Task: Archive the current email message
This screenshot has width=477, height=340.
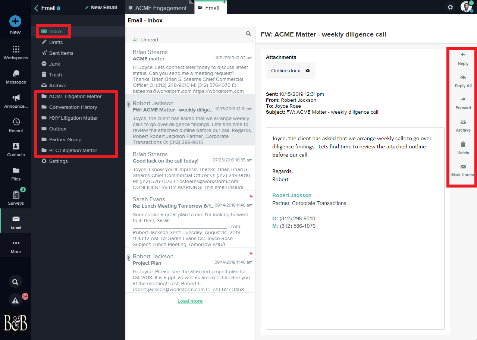Action: pyautogui.click(x=463, y=122)
